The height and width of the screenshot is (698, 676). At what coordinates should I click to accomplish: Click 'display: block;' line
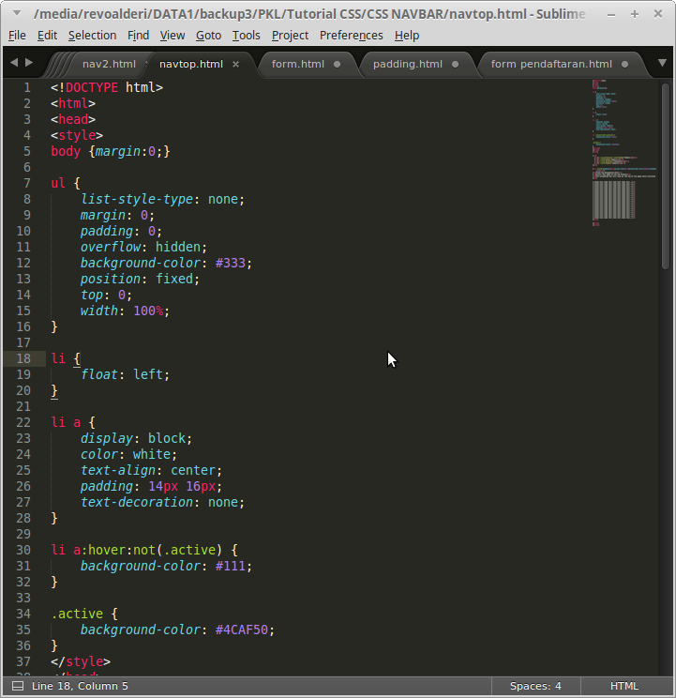pyautogui.click(x=136, y=438)
